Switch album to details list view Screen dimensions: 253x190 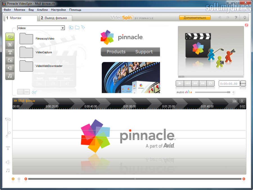point(20,92)
